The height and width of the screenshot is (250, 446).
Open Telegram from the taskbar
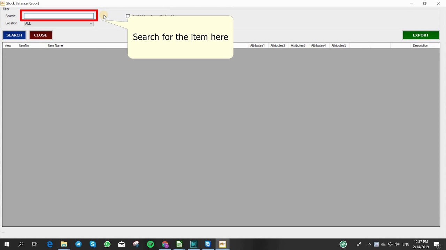click(x=78, y=244)
